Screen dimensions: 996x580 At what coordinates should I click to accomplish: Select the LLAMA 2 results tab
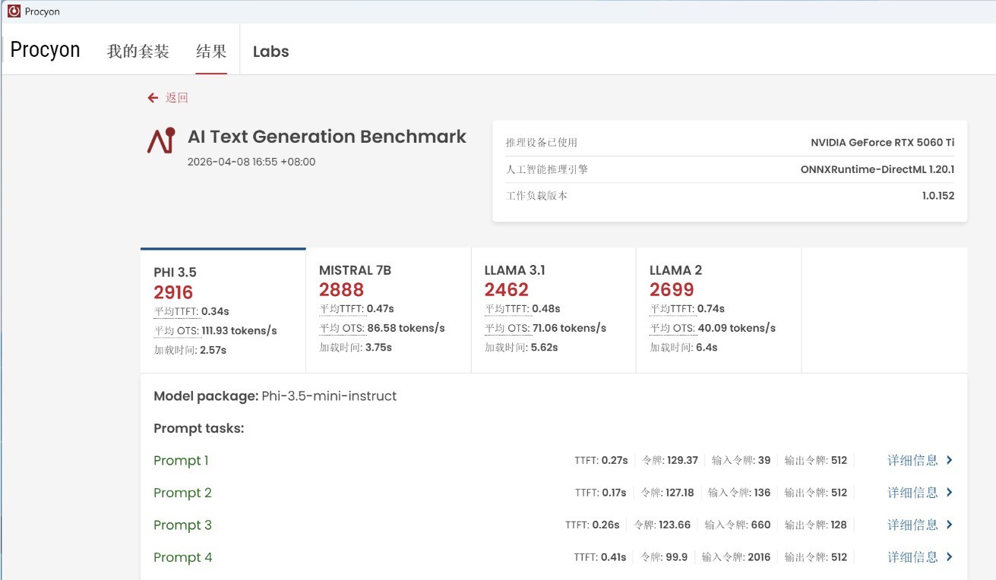click(718, 310)
